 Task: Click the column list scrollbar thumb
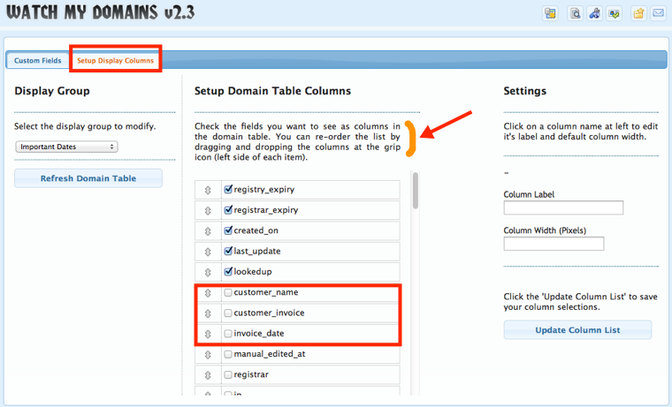coord(415,191)
